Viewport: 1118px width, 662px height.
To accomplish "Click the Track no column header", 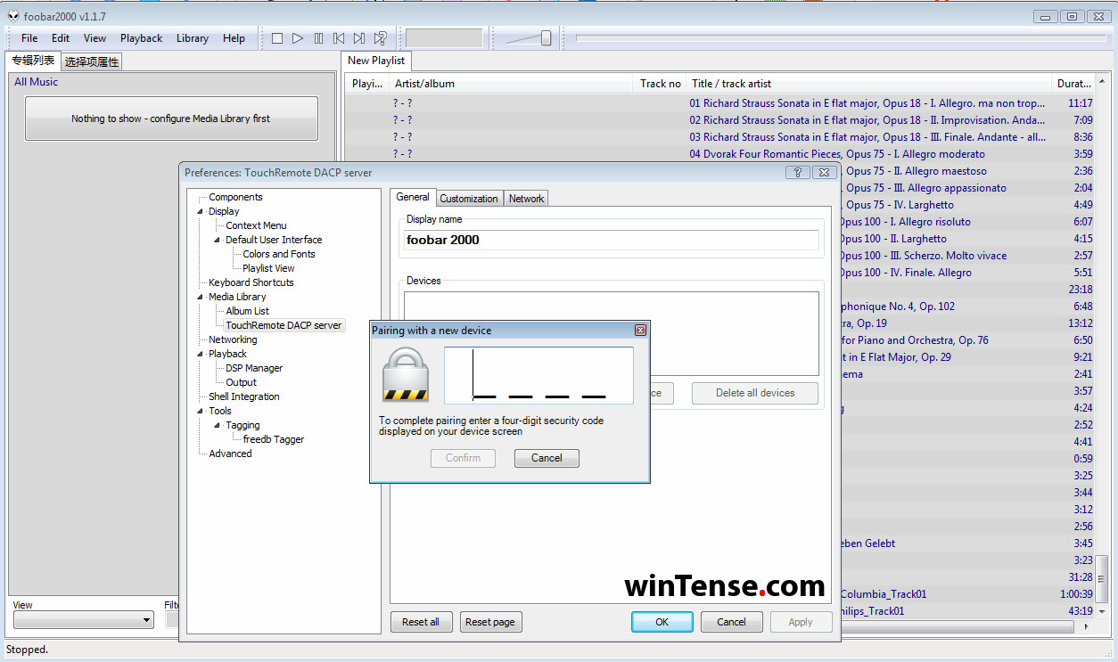I will 660,84.
